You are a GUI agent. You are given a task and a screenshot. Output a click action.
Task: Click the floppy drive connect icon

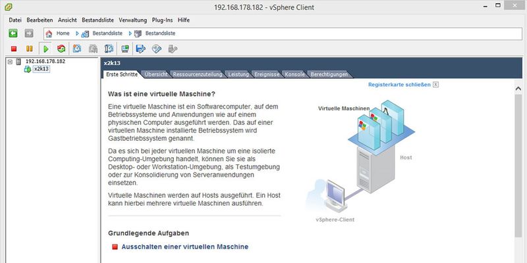(x=140, y=49)
